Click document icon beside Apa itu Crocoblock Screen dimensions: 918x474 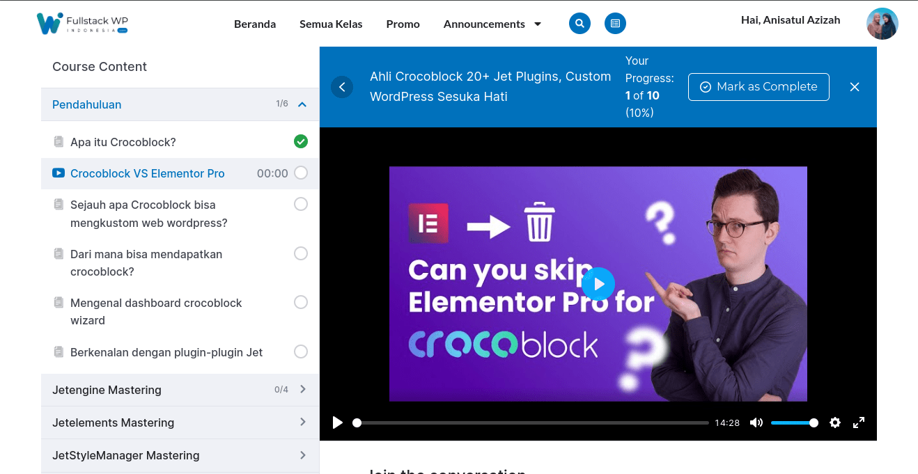click(x=59, y=142)
